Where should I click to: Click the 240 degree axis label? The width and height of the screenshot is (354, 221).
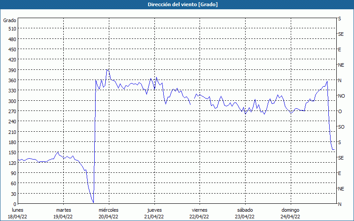pyautogui.click(x=12, y=122)
